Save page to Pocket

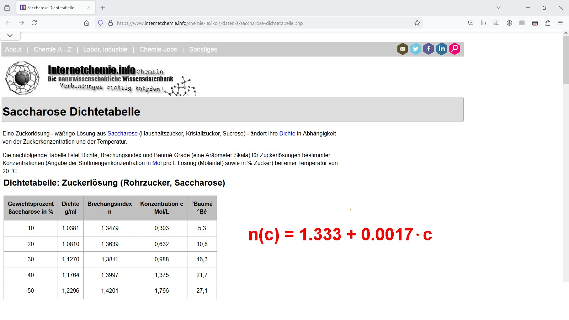471,23
